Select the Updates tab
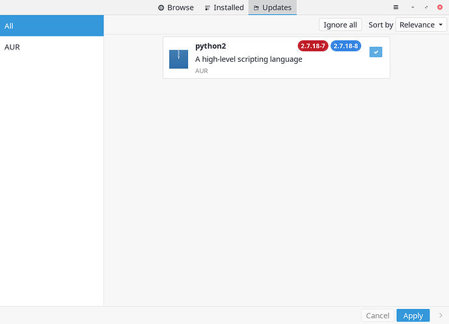 pos(272,7)
